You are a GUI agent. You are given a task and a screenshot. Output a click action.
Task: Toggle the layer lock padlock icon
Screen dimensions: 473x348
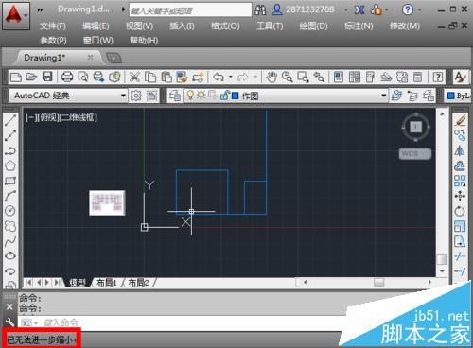(224, 95)
